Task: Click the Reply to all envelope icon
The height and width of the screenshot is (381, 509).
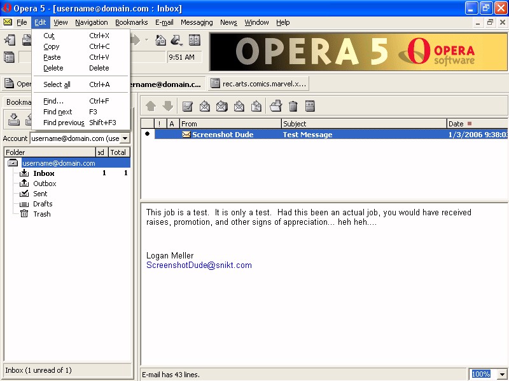Action: pos(221,106)
